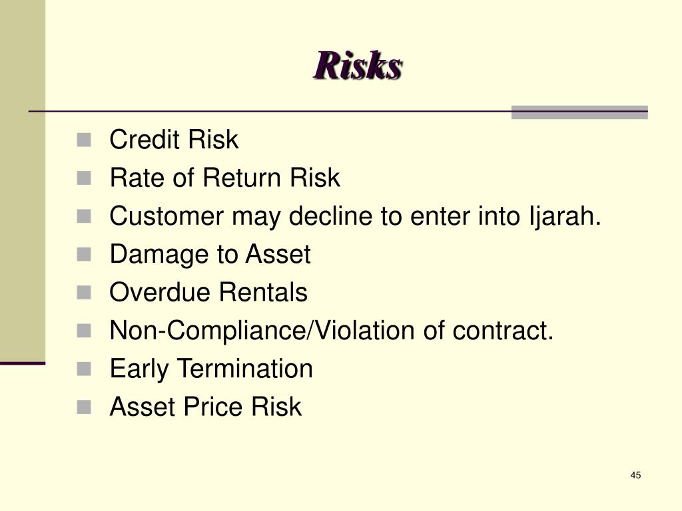Click the Overdue Rentals text line

click(208, 292)
